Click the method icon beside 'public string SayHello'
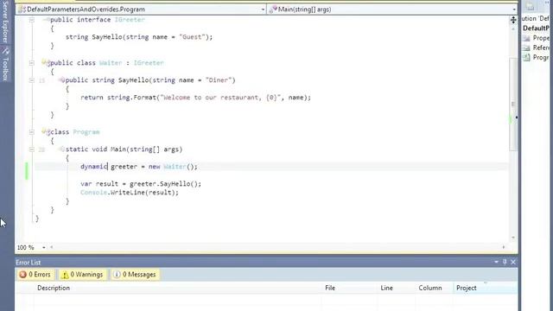This screenshot has height=311, width=553. point(61,80)
